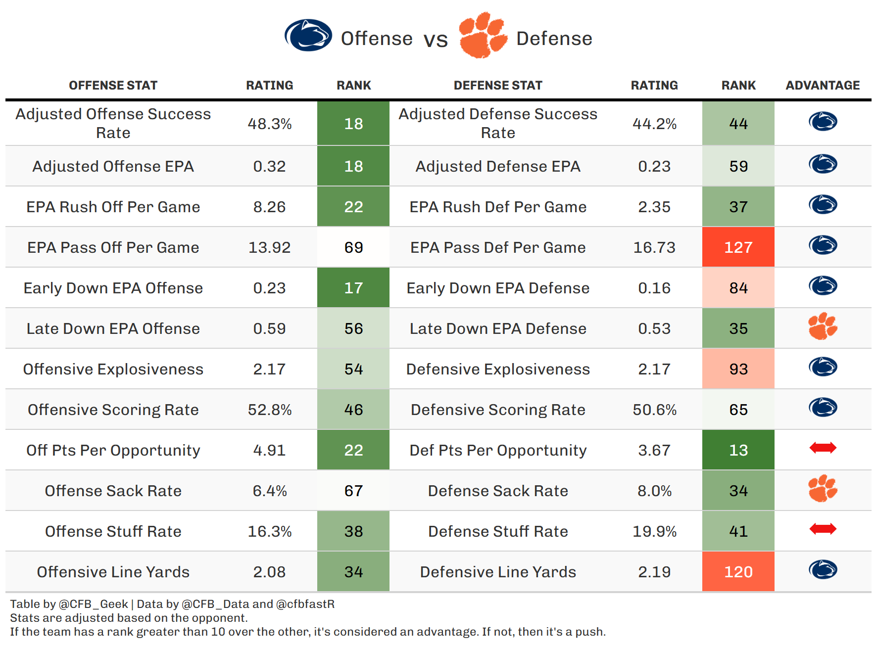
Task: Click the OFFENSE STAT column header
Action: [113, 86]
